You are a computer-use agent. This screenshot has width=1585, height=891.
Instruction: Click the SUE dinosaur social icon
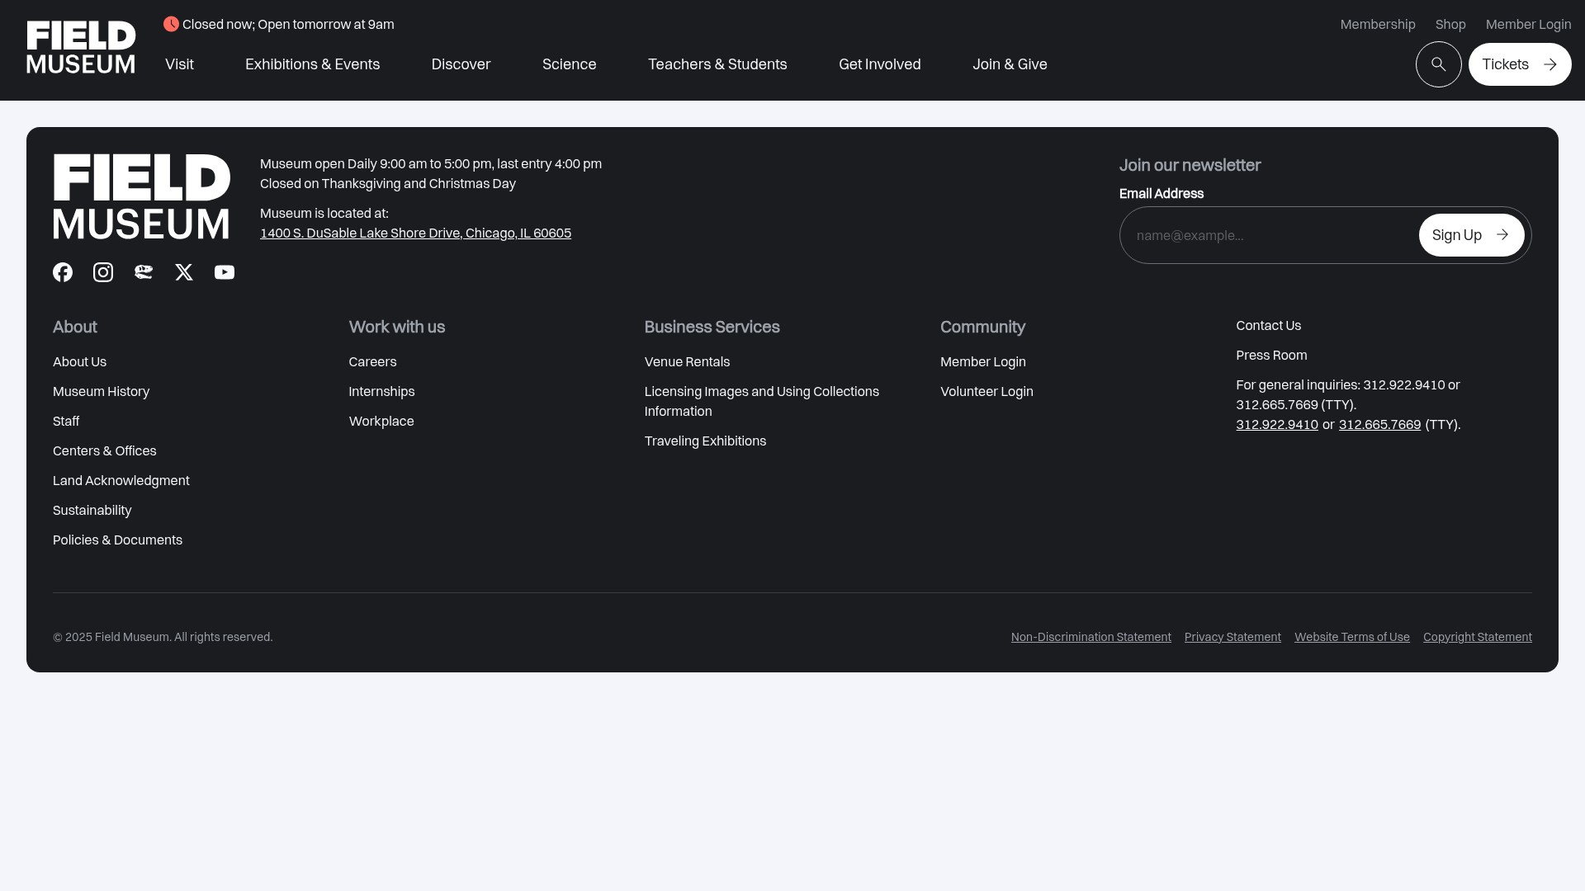click(144, 272)
